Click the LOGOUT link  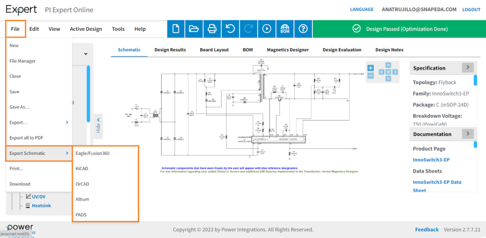pyautogui.click(x=471, y=9)
